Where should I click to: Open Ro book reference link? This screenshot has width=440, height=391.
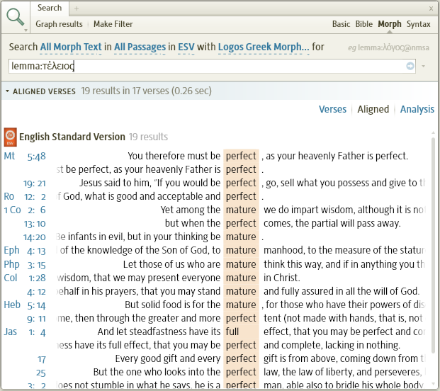(9, 196)
